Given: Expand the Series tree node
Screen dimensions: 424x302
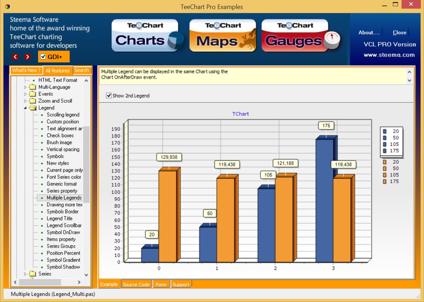Looking at the screenshot, I should (x=25, y=274).
